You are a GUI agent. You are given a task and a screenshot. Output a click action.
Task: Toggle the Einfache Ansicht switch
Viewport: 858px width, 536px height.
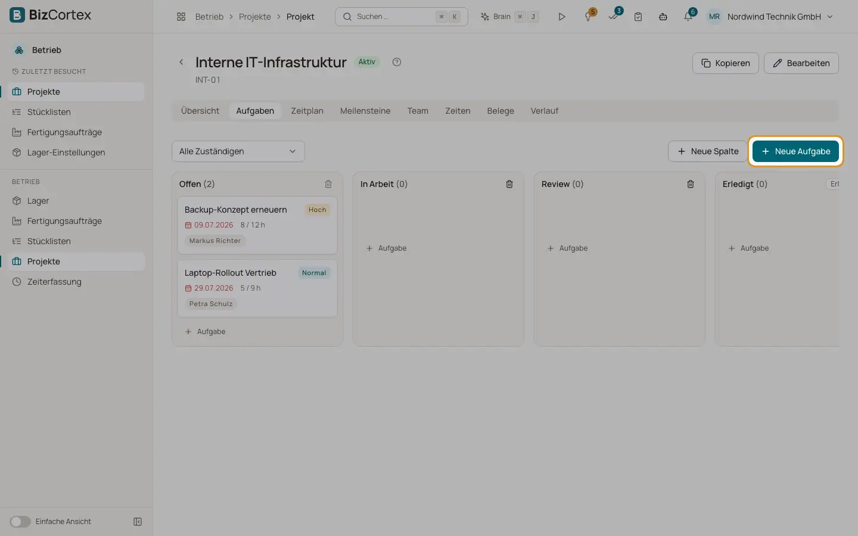click(x=20, y=522)
